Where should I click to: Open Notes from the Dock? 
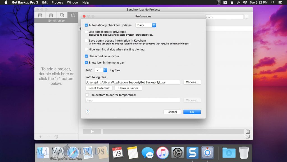(x=133, y=152)
